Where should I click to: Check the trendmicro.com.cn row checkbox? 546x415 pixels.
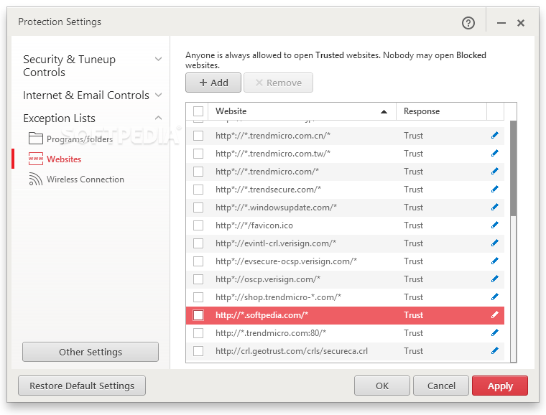[198, 136]
